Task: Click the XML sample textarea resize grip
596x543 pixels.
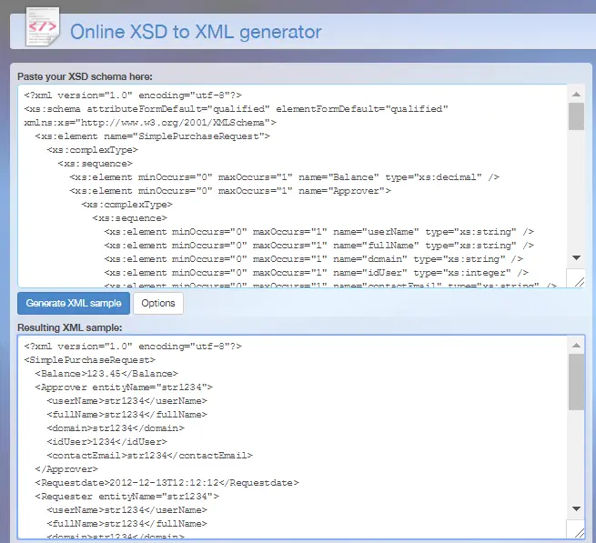Action: [579, 533]
